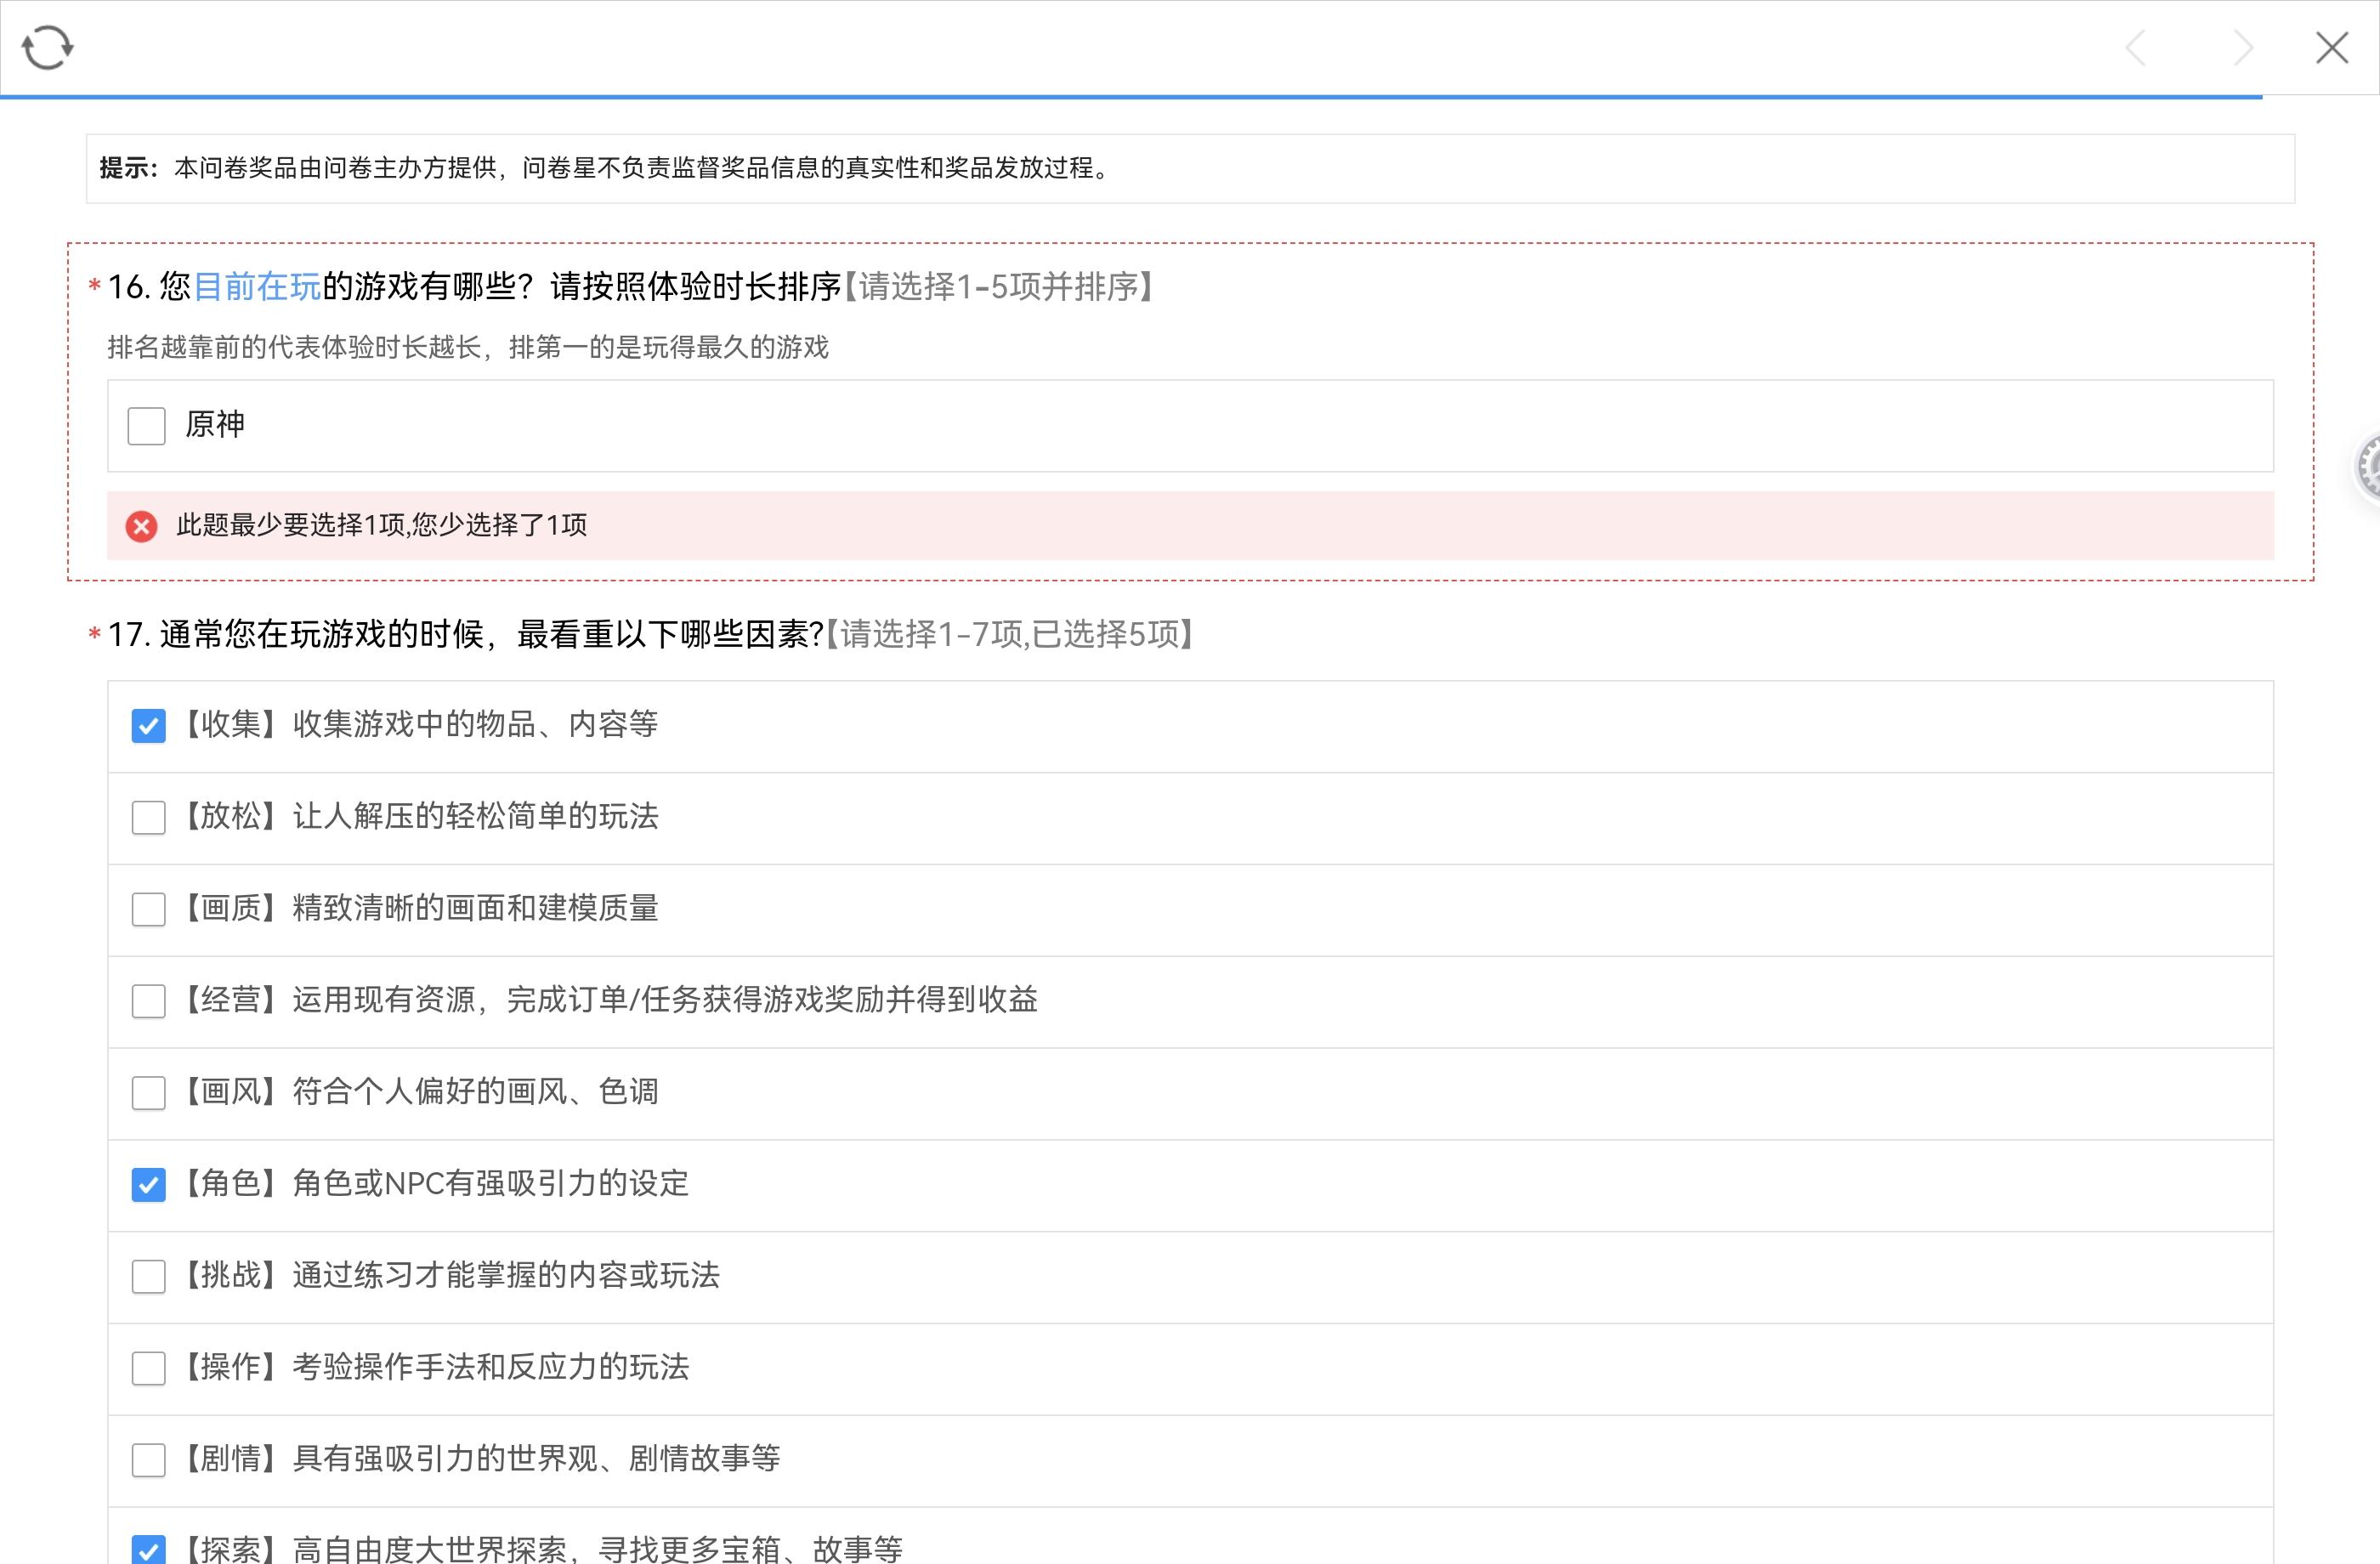Click the gear widget at the right edge

pyautogui.click(x=2370, y=466)
